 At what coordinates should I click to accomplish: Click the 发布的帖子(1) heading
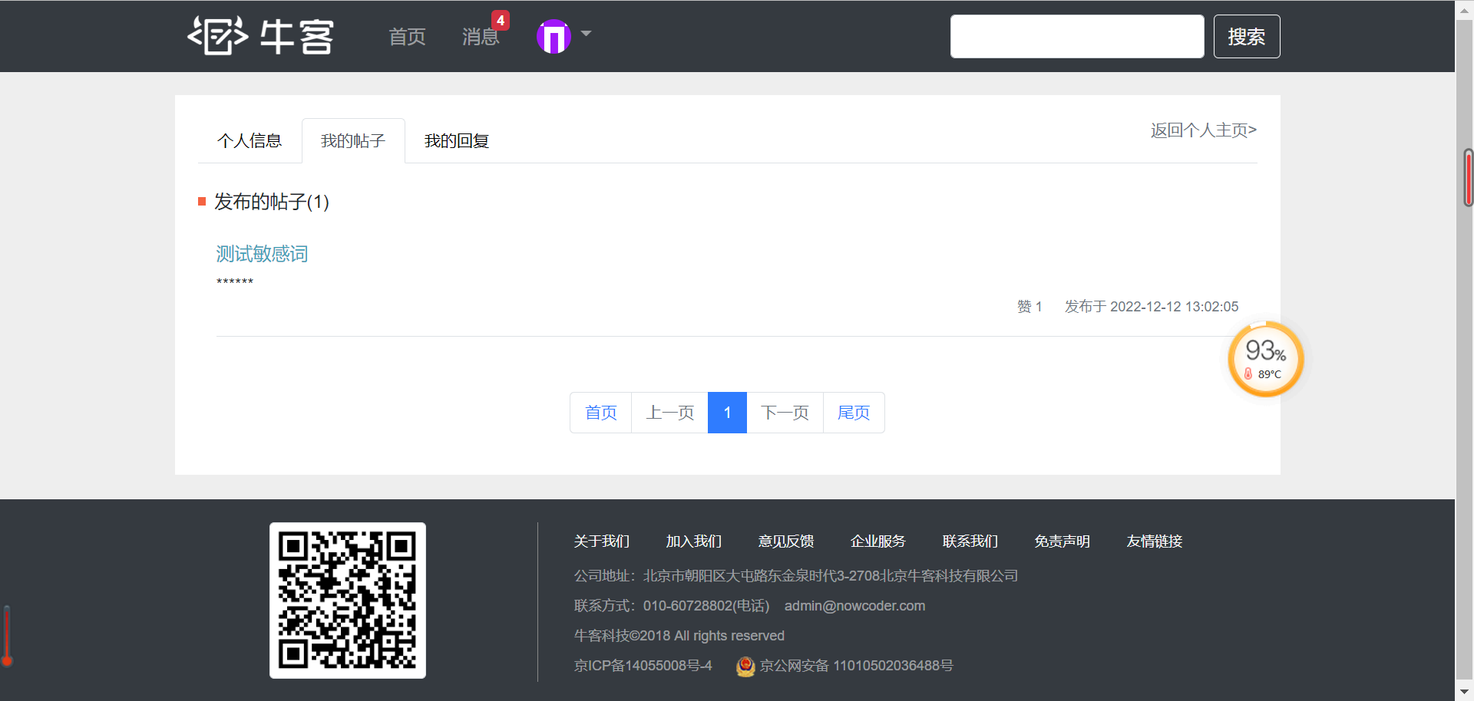coord(272,202)
